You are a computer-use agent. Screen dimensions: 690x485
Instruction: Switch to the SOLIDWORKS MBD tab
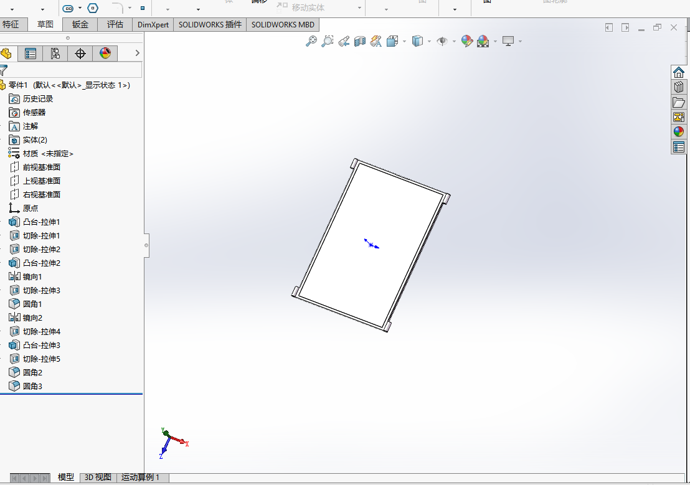tap(283, 25)
